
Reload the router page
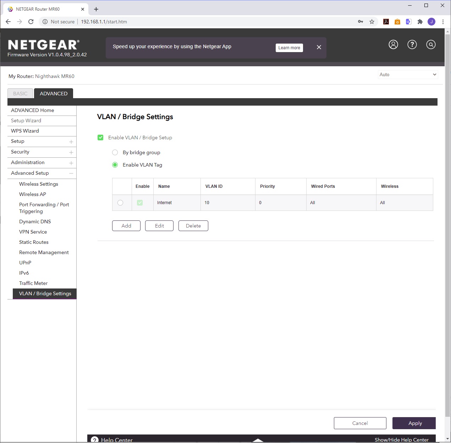(31, 22)
